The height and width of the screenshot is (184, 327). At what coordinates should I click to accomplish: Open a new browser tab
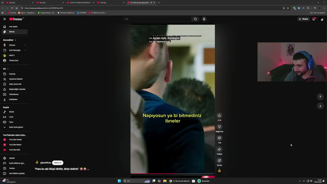(x=159, y=3)
